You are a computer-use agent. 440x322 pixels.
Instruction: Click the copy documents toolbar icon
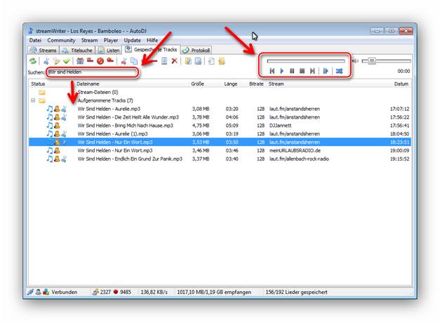point(134,61)
